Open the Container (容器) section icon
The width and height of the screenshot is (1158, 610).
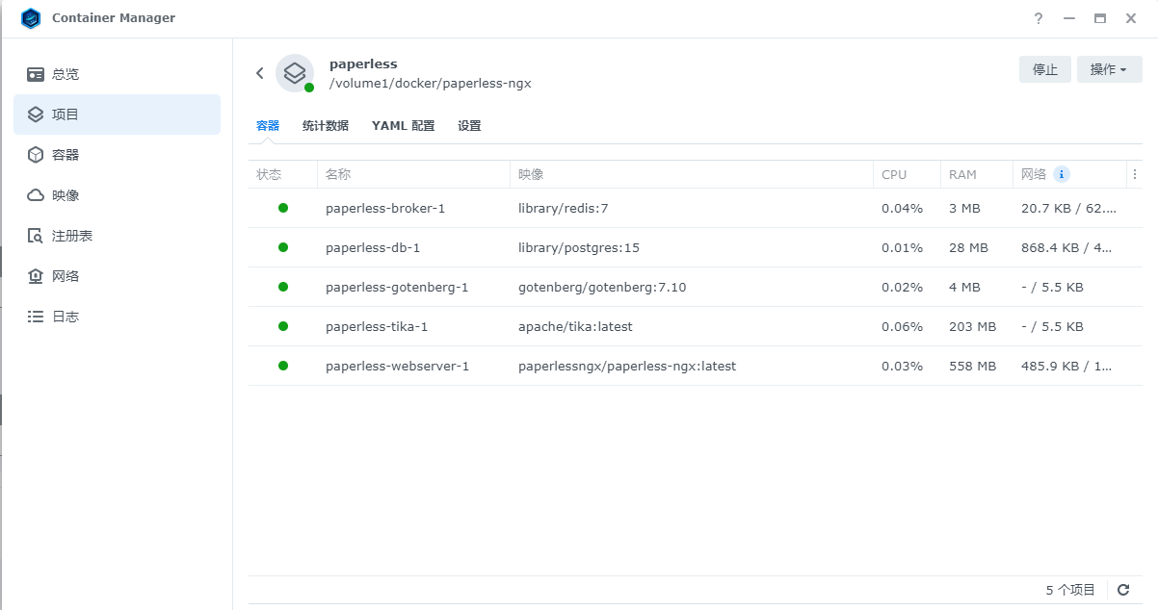coord(36,155)
